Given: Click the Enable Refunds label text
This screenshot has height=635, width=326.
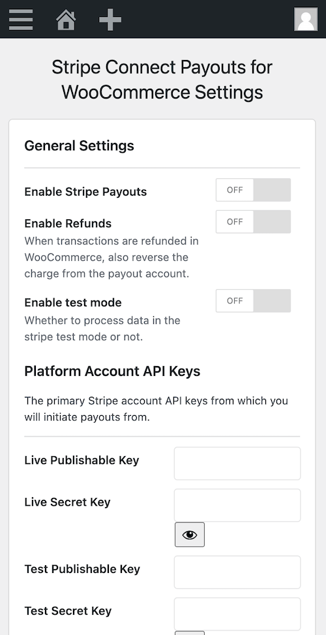Looking at the screenshot, I should pyautogui.click(x=68, y=223).
